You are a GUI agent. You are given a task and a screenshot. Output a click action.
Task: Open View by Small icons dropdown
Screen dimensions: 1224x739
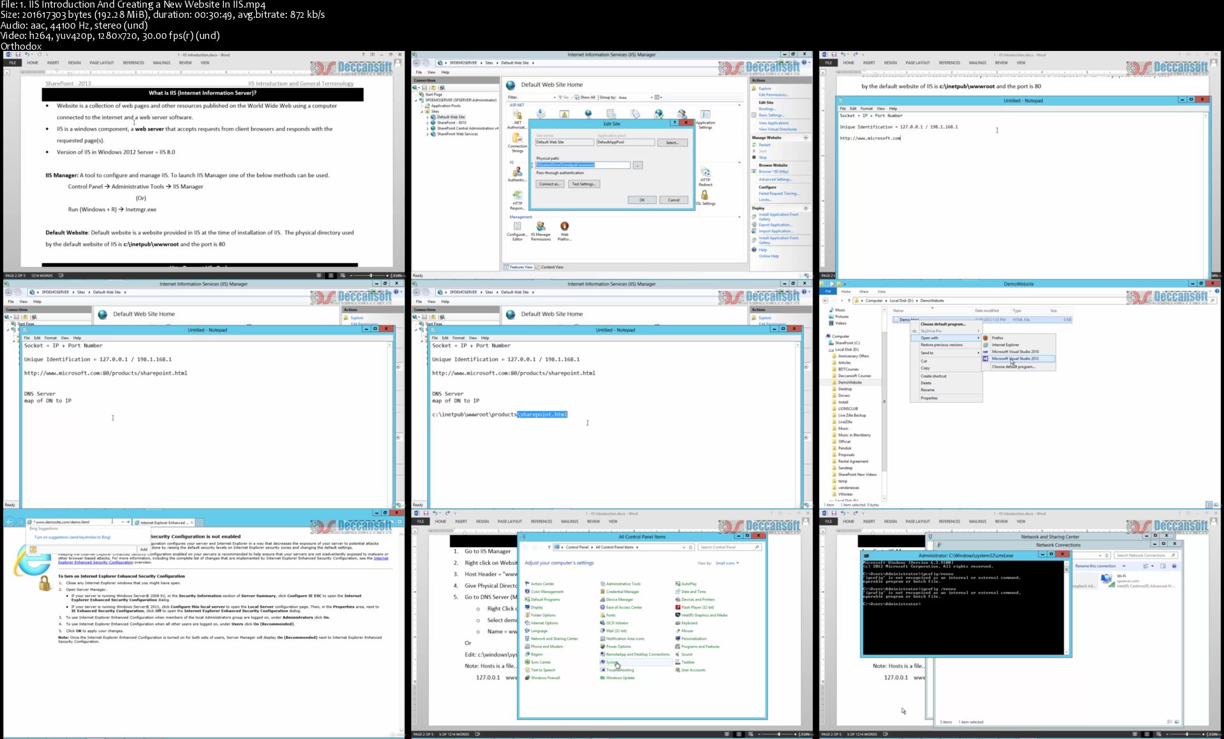727,563
